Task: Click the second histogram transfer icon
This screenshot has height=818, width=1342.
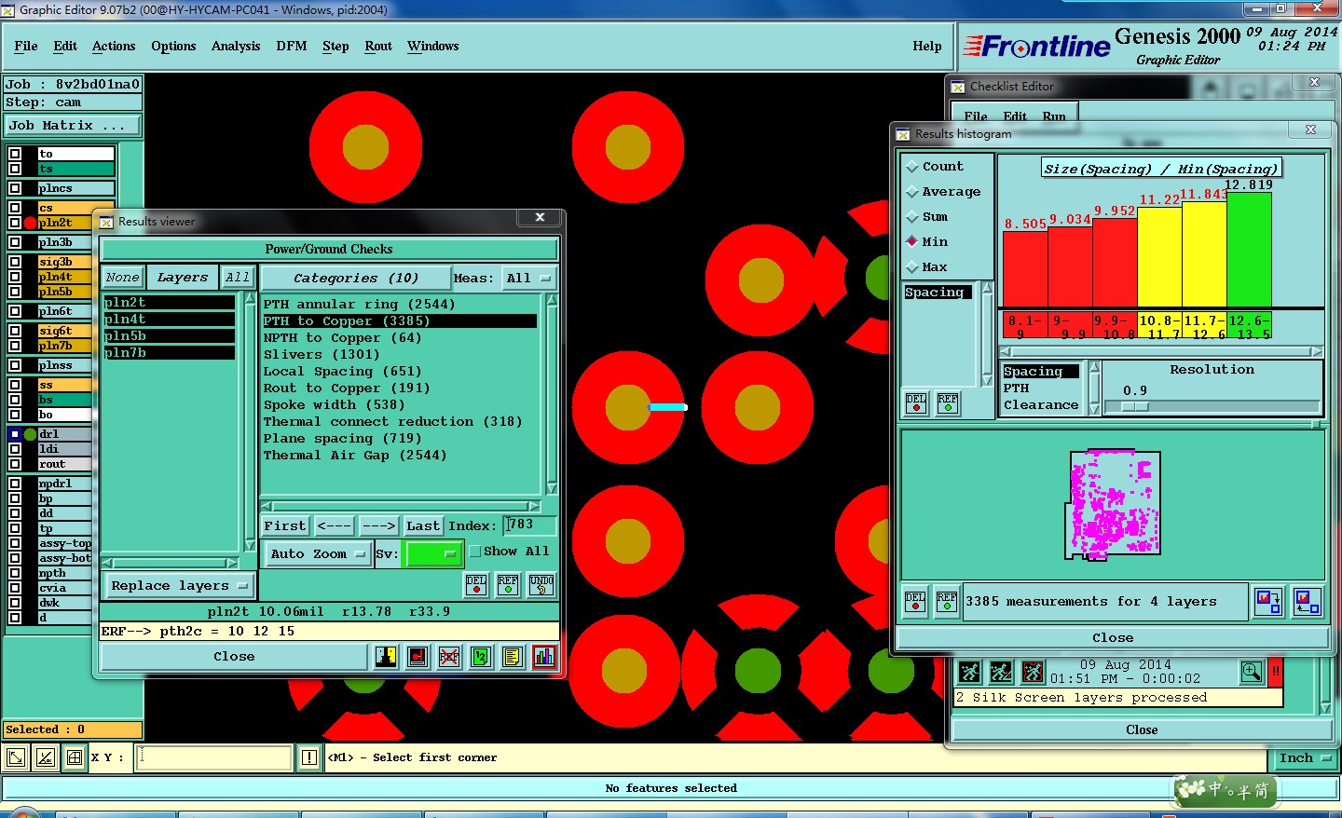Action: pos(1307,602)
